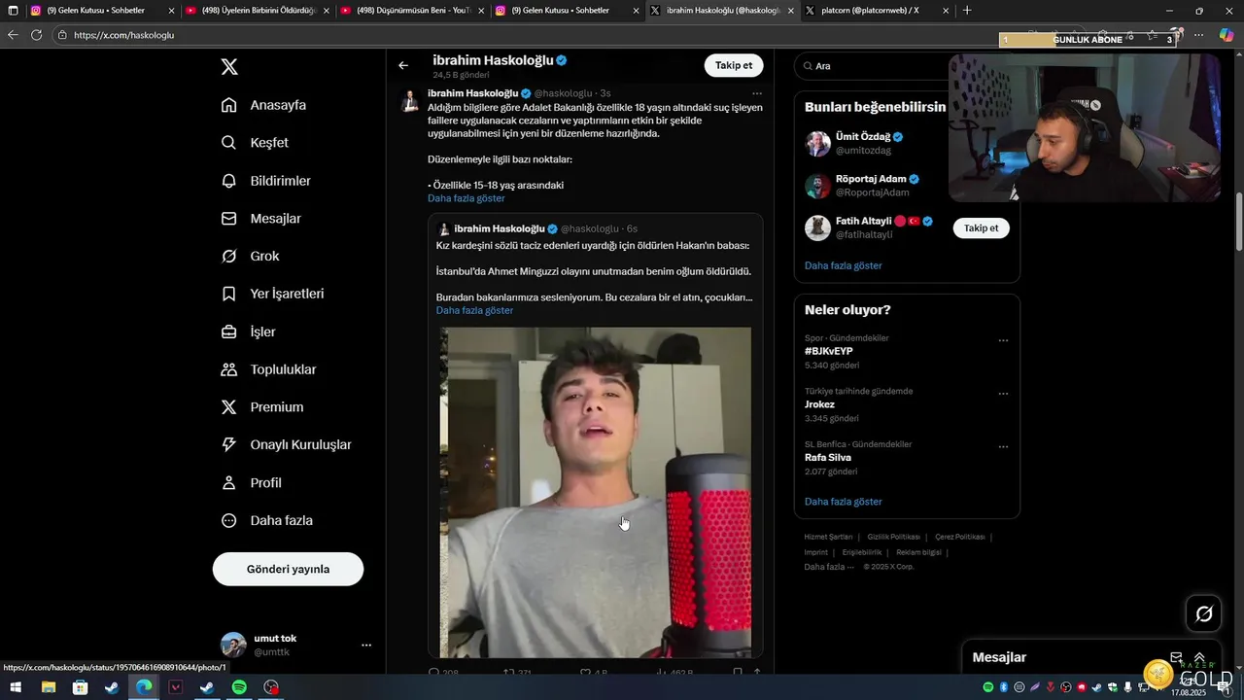
Task: Open Windows Start menu
Action: click(x=16, y=687)
